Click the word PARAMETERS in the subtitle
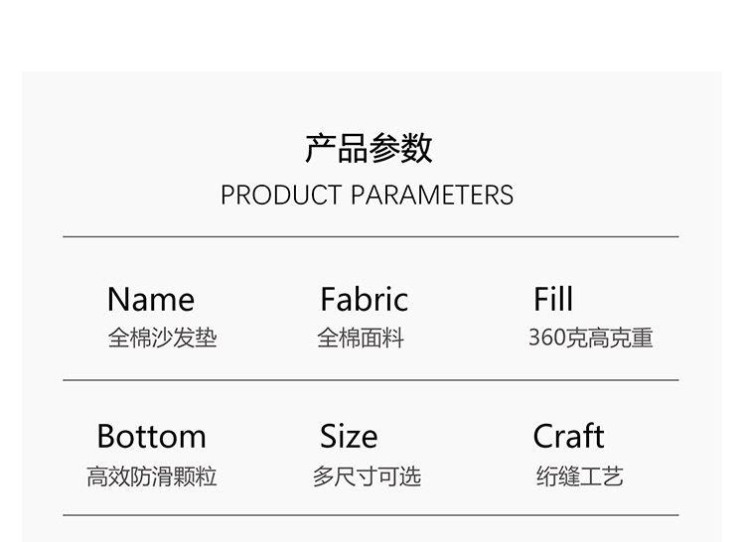745x542 pixels. pos(432,196)
